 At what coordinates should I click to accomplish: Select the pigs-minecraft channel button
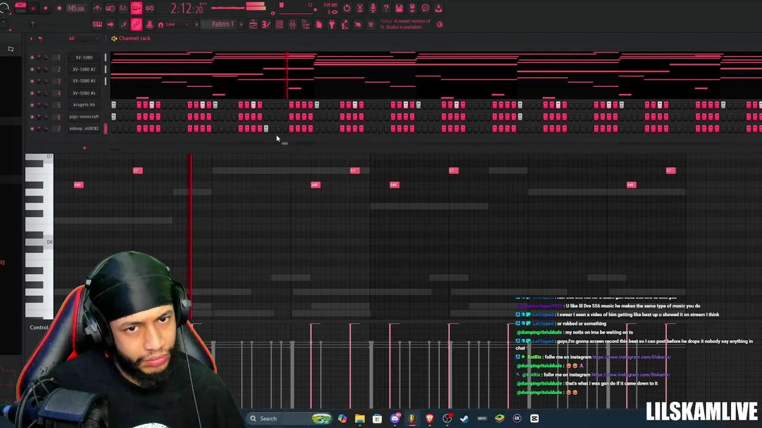pos(84,117)
